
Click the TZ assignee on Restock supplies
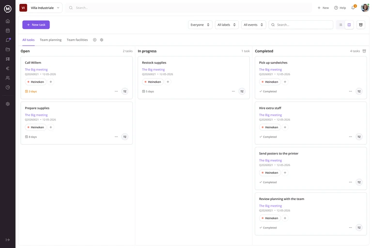click(242, 92)
